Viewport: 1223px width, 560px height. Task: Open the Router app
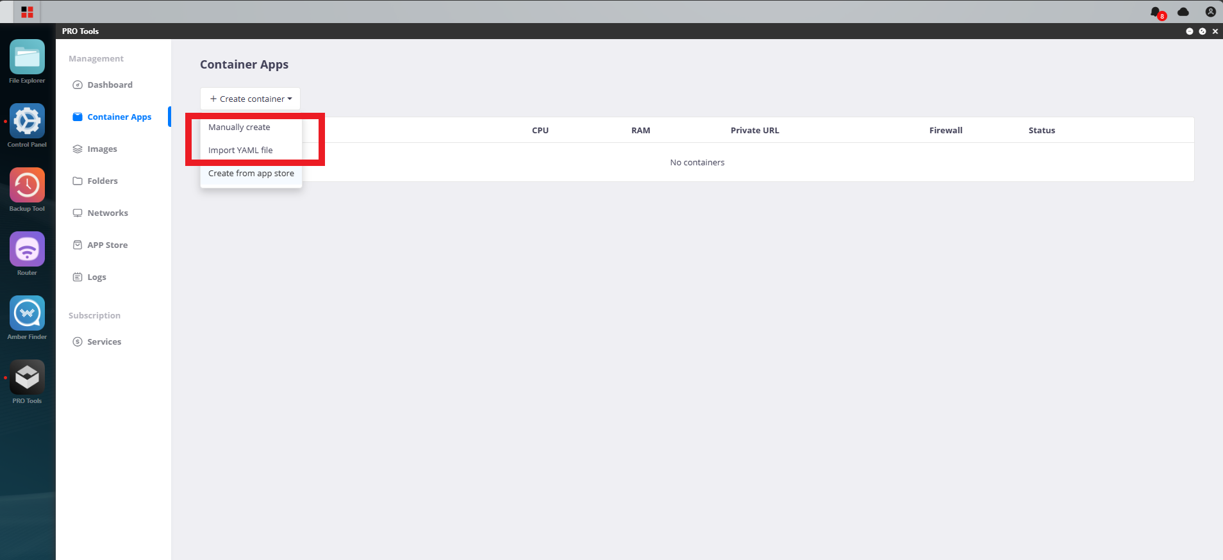pos(27,249)
